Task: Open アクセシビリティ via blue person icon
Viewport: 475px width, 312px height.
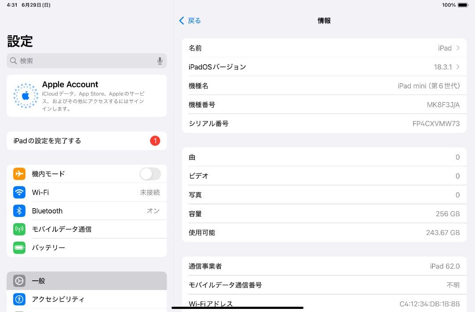Action: click(x=19, y=299)
